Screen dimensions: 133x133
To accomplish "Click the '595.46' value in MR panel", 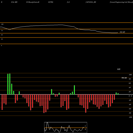I will pyautogui.click(x=124, y=78).
